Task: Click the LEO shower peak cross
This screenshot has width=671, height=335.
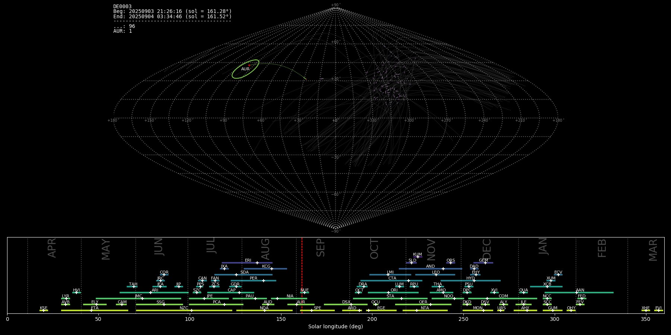Action: coord(436,275)
